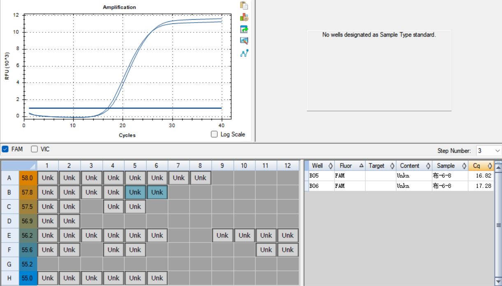Select well H6 Unk
Viewport: 502px width, 286px height.
click(x=157, y=278)
